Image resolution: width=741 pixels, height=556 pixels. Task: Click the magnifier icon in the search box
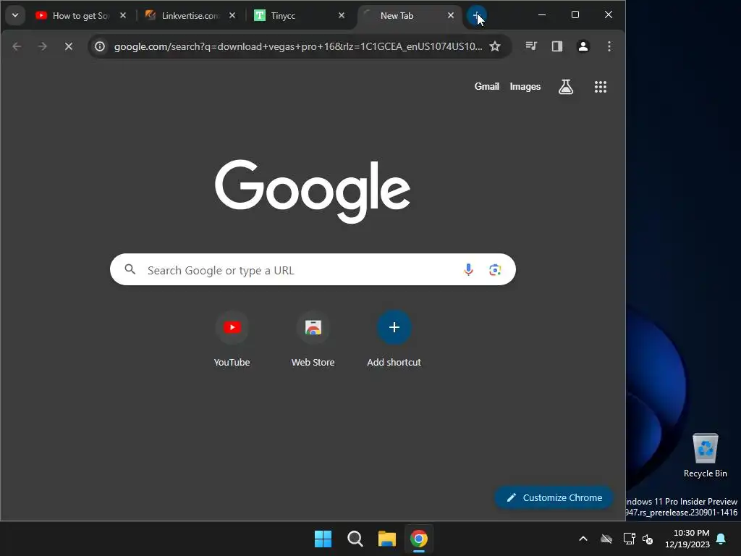click(x=130, y=269)
